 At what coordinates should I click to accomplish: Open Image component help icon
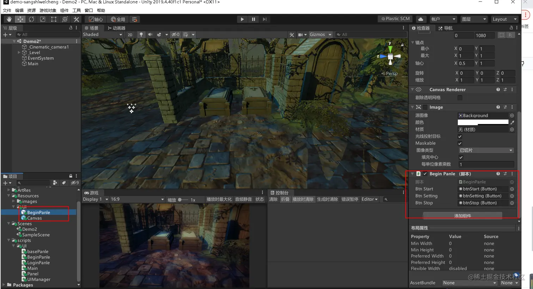point(498,107)
